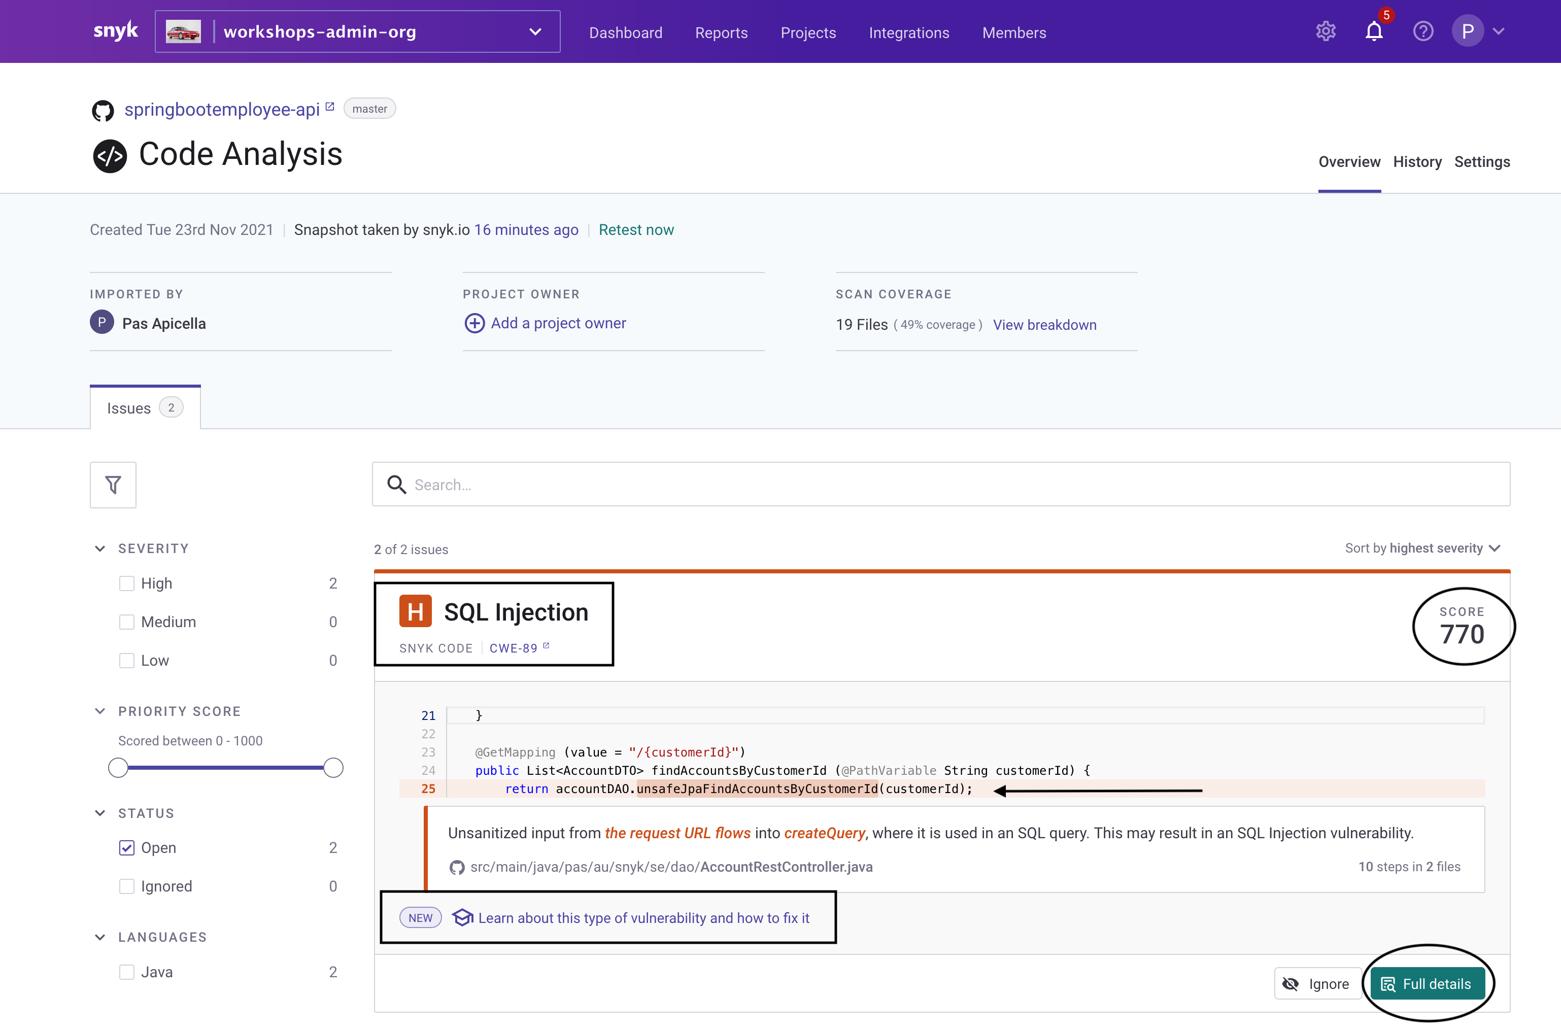Image resolution: width=1561 pixels, height=1029 pixels.
Task: Open the Sort by highest severity dropdown
Action: [1422, 548]
